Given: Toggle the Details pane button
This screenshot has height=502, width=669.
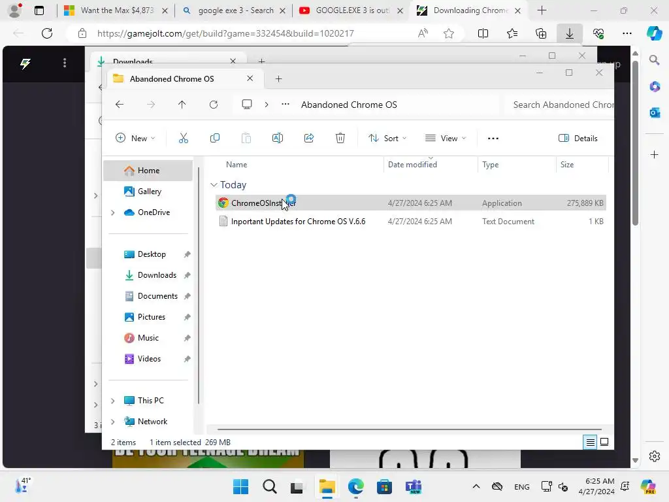Looking at the screenshot, I should click(578, 139).
